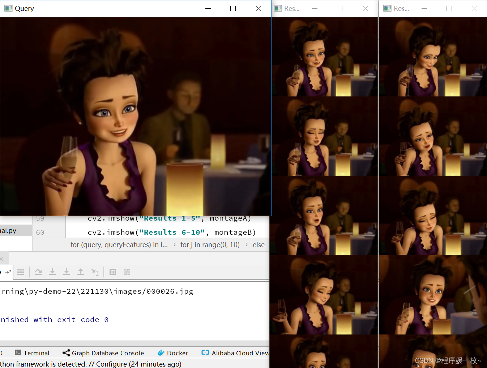Click right Results window title bar icon
Image resolution: width=487 pixels, height=368 pixels.
click(x=387, y=8)
